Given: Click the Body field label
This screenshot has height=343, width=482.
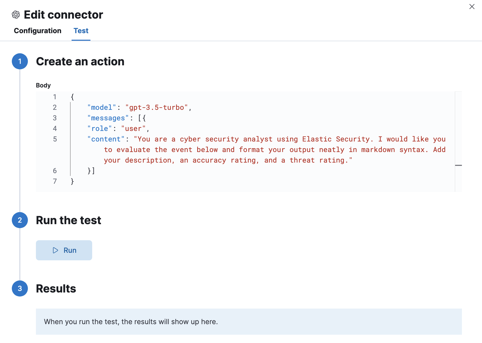Looking at the screenshot, I should [43, 85].
